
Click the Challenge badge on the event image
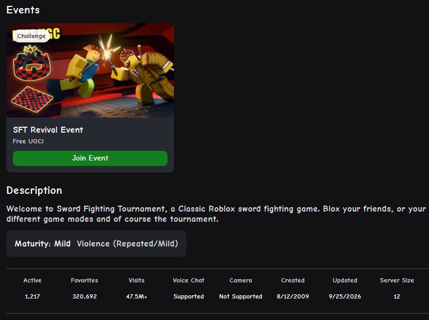pos(31,36)
